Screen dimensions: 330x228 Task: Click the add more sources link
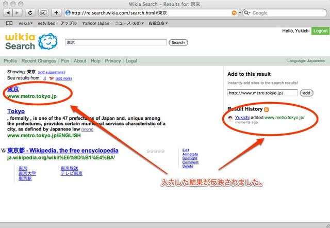(63, 78)
